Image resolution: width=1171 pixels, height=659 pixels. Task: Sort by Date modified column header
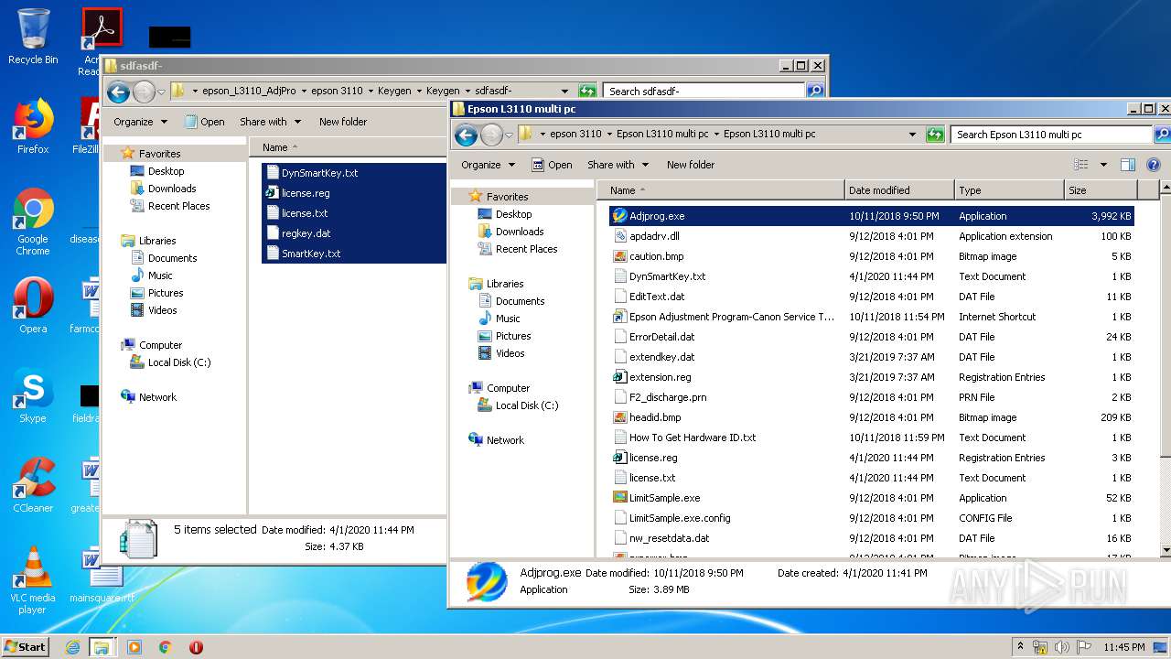tap(899, 190)
